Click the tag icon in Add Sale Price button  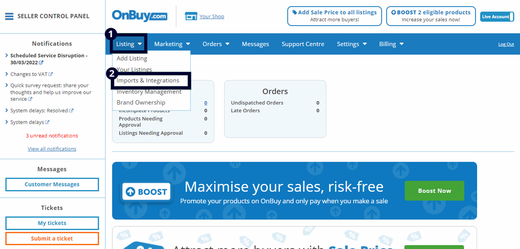coord(295,13)
